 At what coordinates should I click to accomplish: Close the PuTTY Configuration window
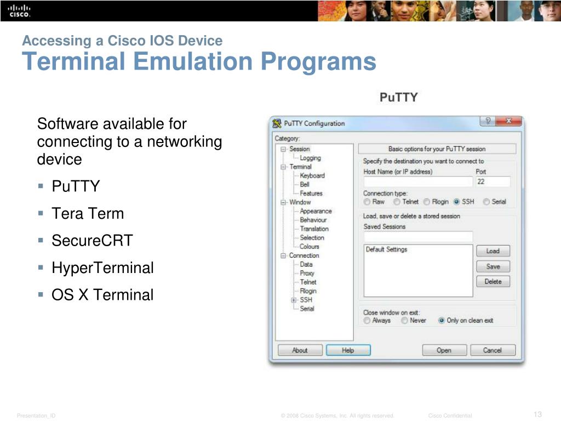click(x=509, y=121)
